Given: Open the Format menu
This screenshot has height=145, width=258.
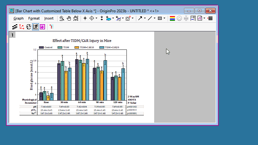Looking at the screenshot, I should [x=34, y=18].
